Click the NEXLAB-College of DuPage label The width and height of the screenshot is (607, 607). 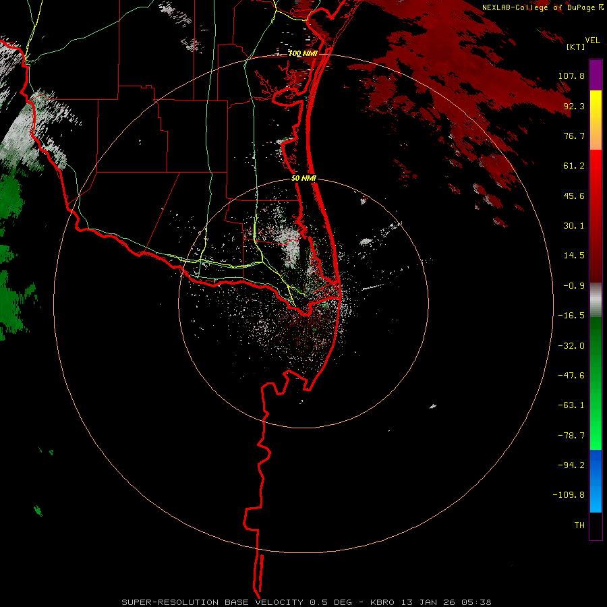pyautogui.click(x=540, y=7)
